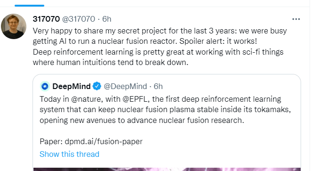Click the 317070 profile avatar photo
Viewport: 319px width, 171px height.
click(14, 26)
